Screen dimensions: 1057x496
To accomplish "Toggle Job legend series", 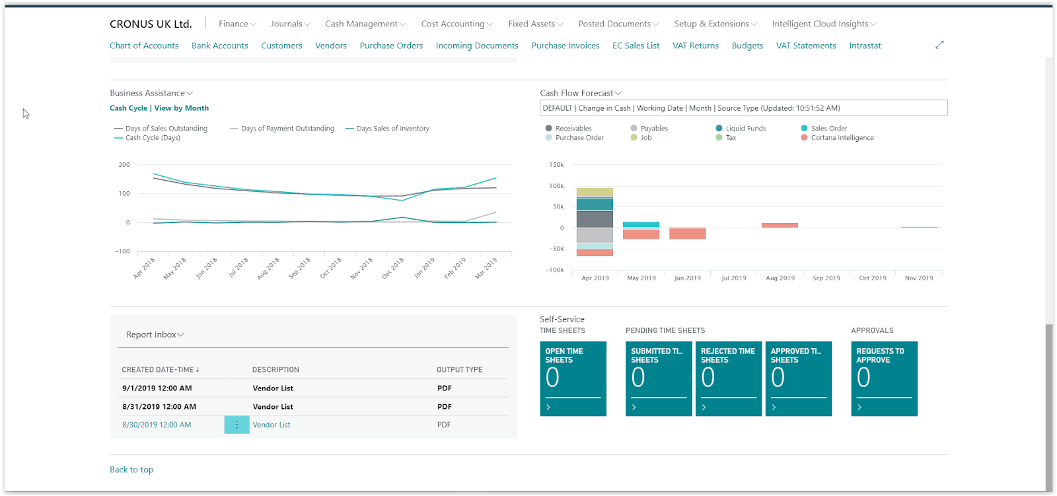I will click(x=641, y=138).
